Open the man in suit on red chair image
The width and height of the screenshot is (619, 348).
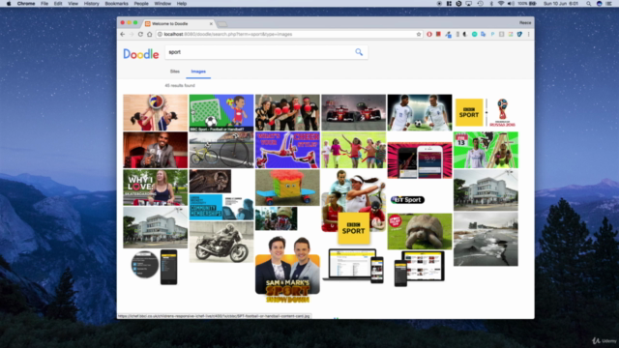click(x=155, y=150)
